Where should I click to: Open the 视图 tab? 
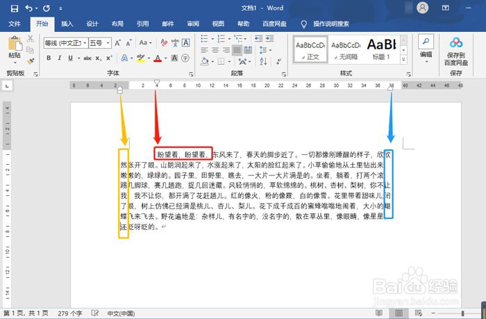[218, 24]
